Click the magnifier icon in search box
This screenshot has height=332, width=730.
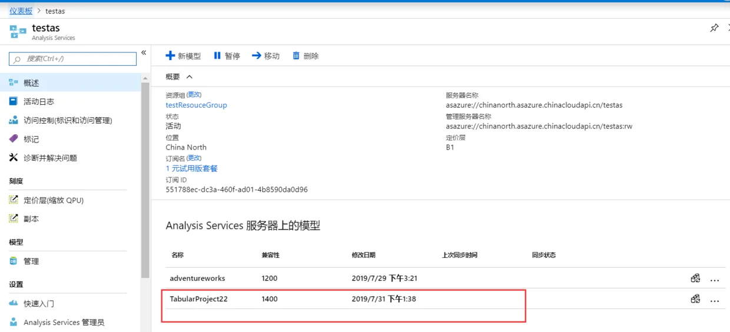tap(17, 59)
